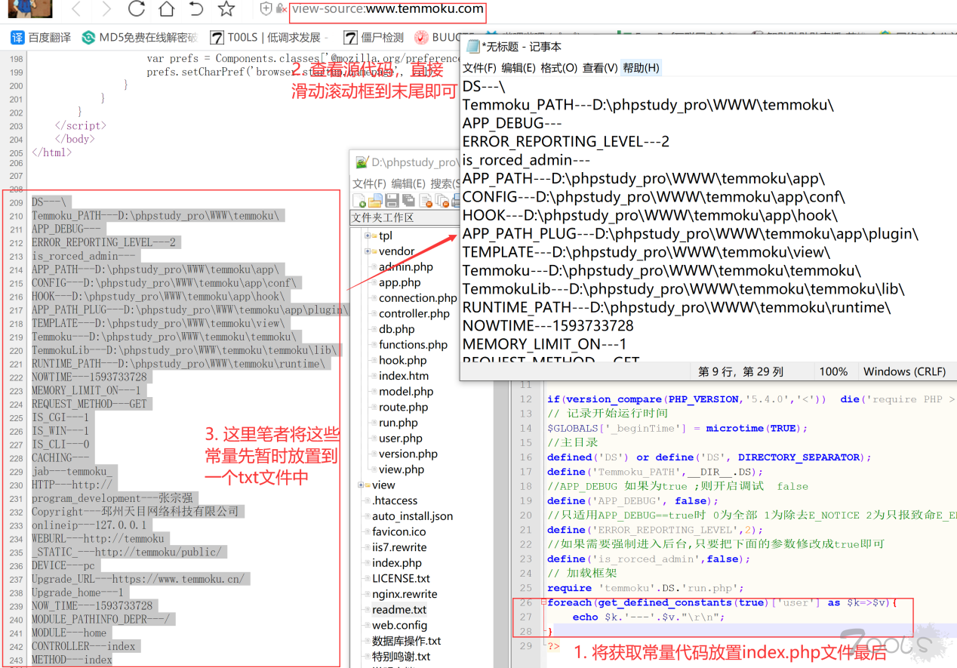The image size is (957, 668).
Task: Open the browser home page
Action: 166,9
